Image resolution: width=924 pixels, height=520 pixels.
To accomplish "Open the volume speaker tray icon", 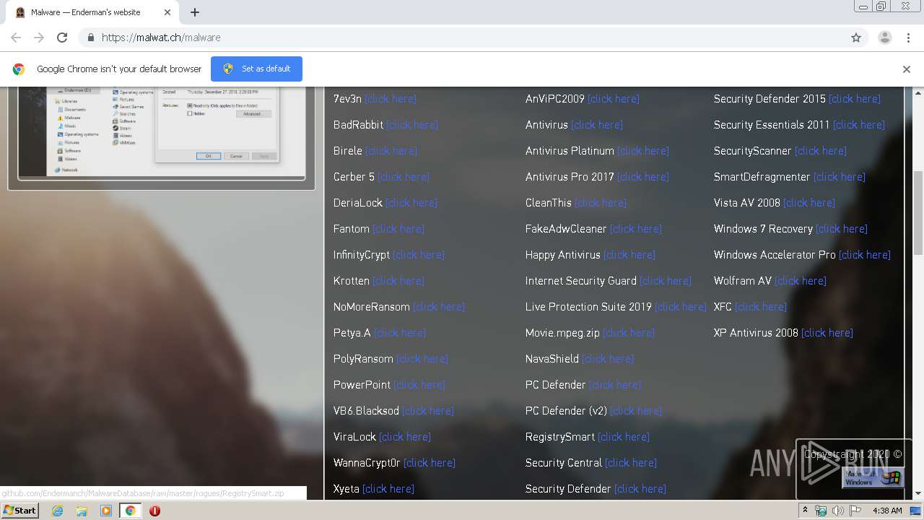I will pyautogui.click(x=838, y=511).
